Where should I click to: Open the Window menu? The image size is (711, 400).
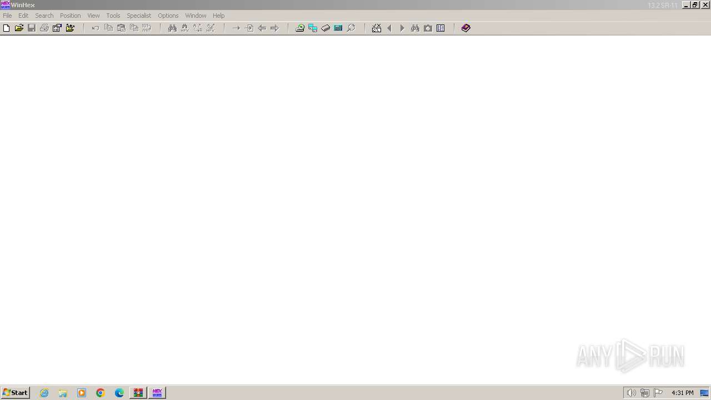click(196, 16)
